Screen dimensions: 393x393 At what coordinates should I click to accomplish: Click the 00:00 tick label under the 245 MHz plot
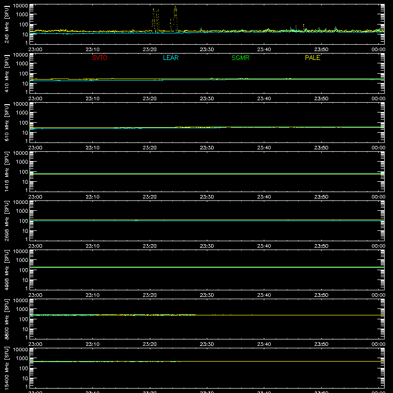(378, 50)
